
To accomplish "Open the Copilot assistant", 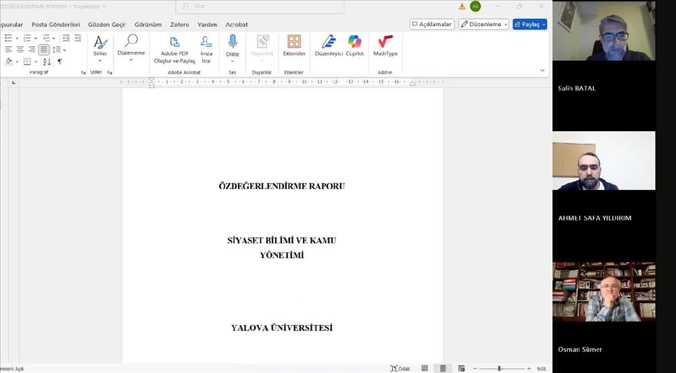I will pyautogui.click(x=354, y=45).
